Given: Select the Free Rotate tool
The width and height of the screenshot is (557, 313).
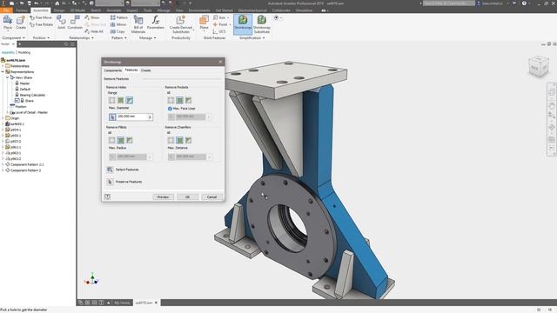Looking at the screenshot, I should 42,24.
